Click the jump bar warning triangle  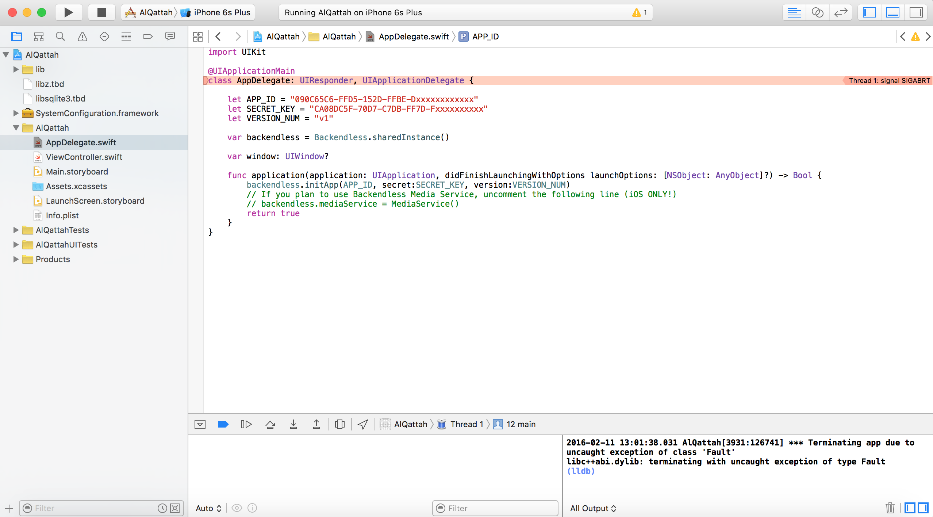[915, 37]
